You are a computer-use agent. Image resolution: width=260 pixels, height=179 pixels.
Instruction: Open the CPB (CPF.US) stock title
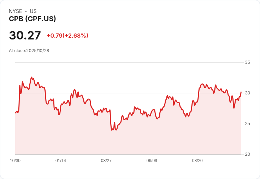32,19
